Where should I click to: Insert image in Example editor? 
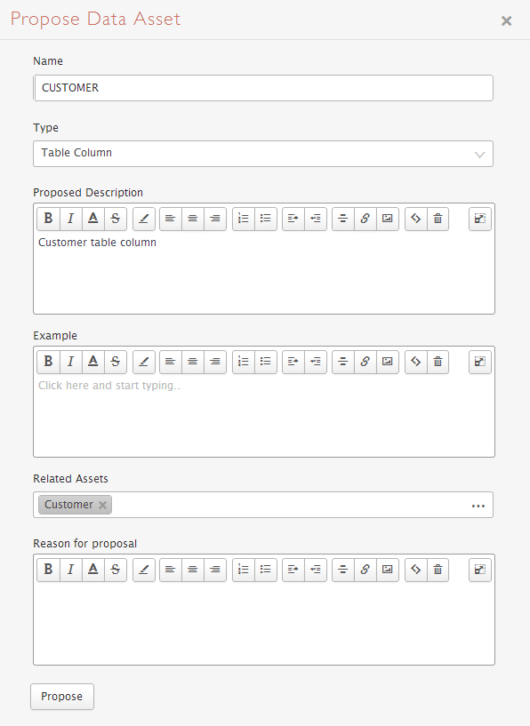click(388, 362)
